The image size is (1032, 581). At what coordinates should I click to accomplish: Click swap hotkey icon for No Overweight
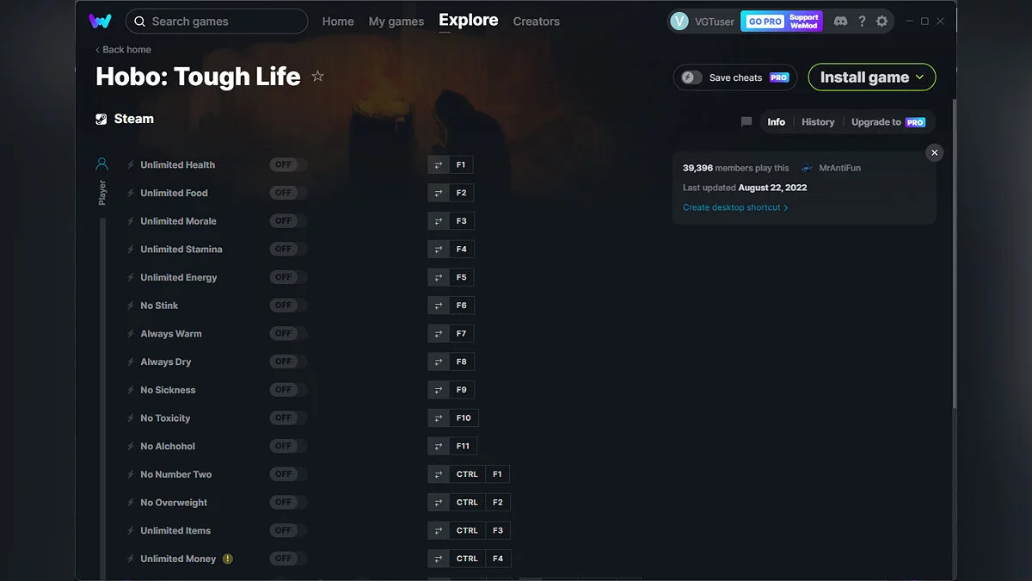[x=439, y=502]
